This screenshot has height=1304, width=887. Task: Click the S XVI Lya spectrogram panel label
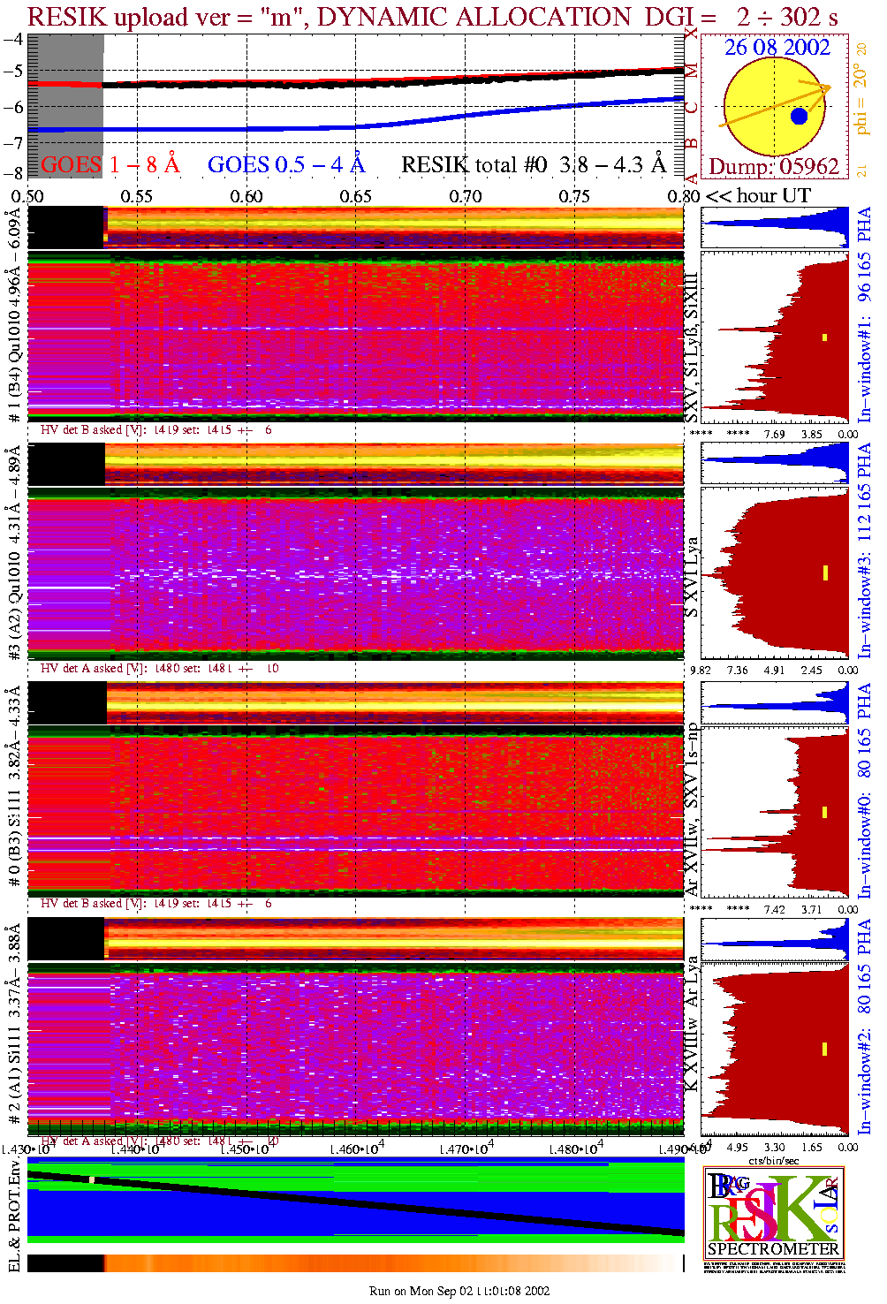click(692, 577)
